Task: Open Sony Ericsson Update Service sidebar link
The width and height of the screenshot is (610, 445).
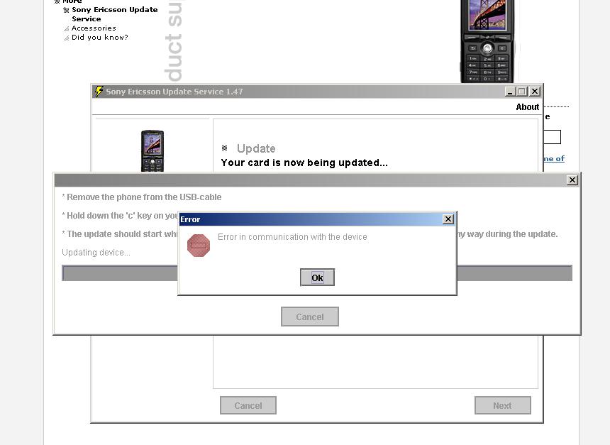Action: pos(115,14)
